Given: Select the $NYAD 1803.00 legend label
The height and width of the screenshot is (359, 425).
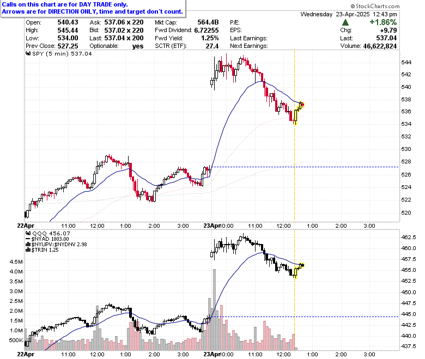Looking at the screenshot, I should tap(50, 239).
